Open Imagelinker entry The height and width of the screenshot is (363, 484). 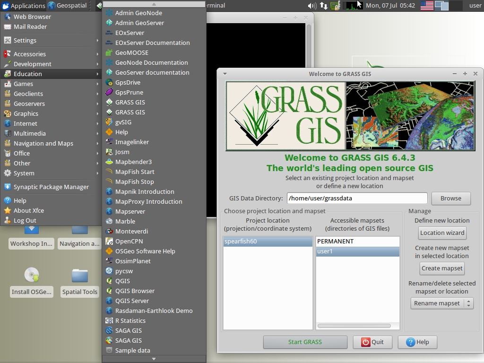pos(154,142)
